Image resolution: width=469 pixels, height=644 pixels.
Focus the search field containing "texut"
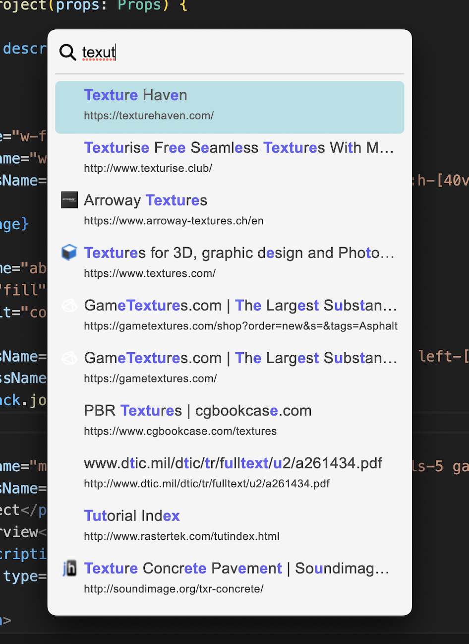point(238,52)
